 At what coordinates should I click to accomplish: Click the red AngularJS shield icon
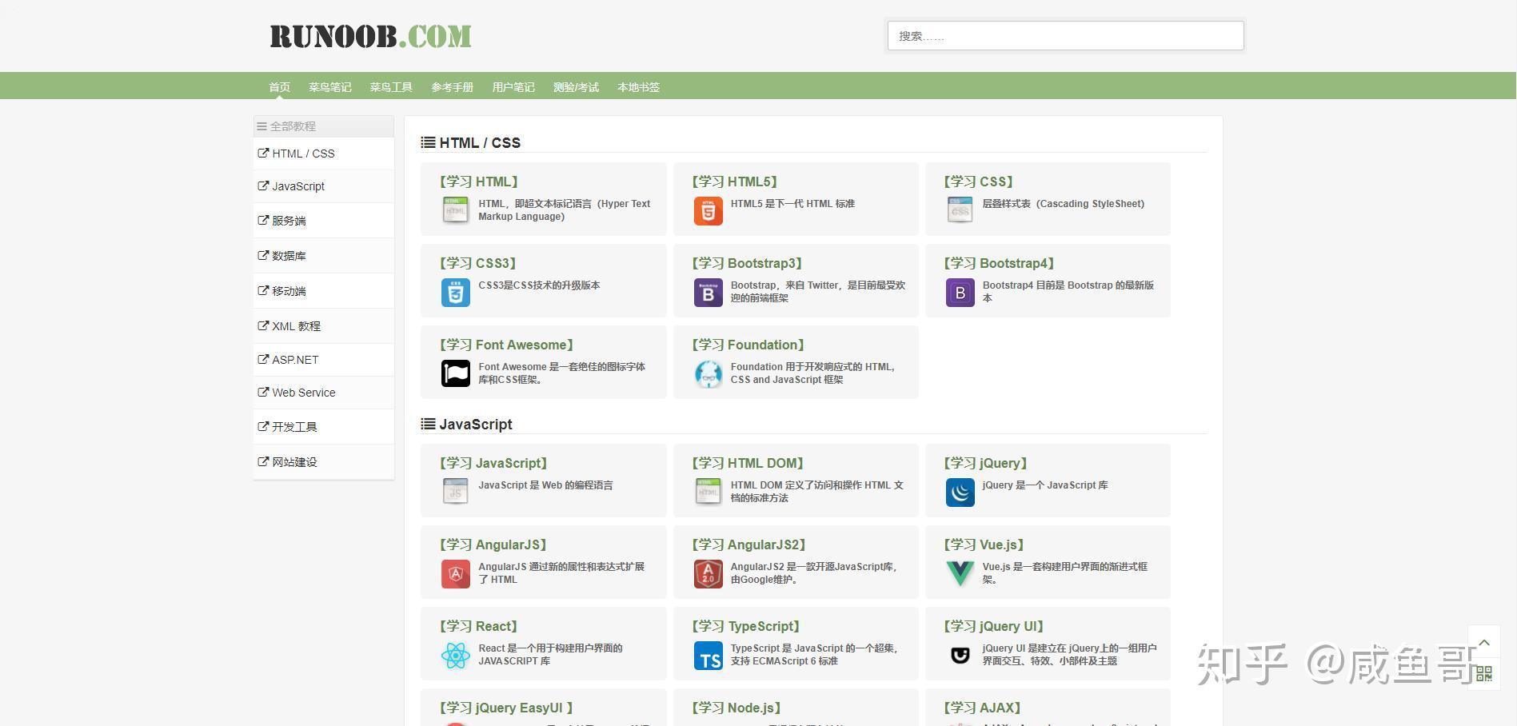pos(456,573)
